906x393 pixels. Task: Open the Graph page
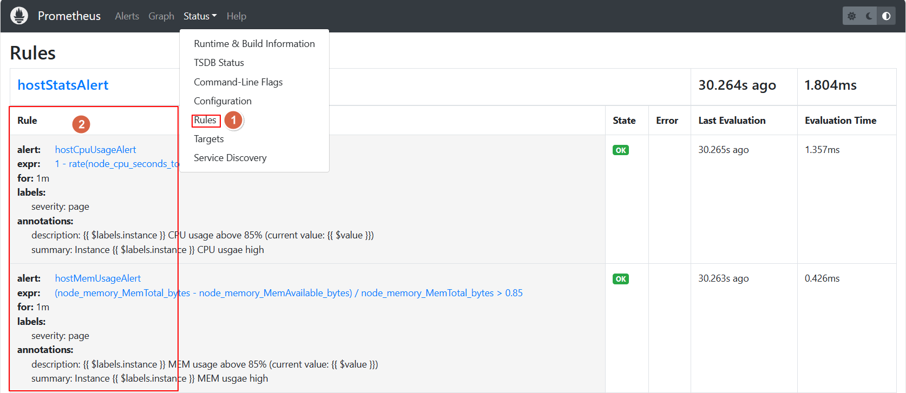pyautogui.click(x=161, y=16)
